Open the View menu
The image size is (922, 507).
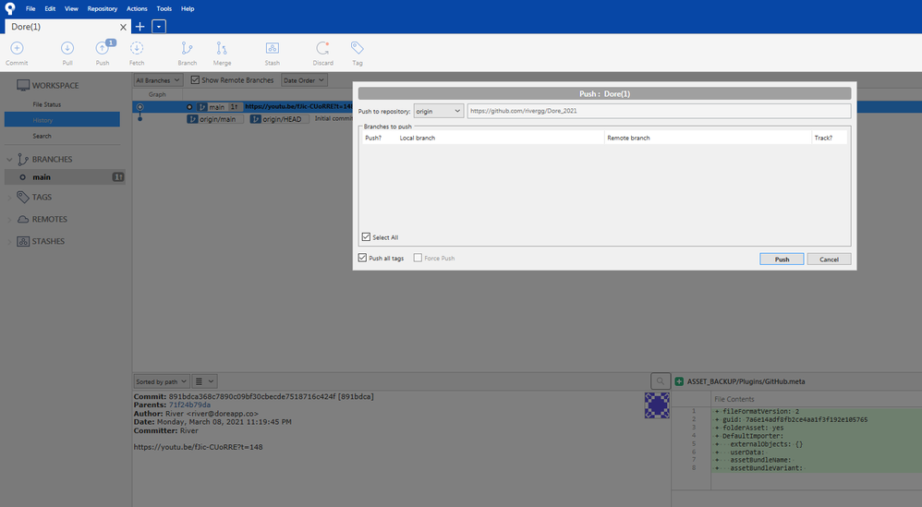71,9
